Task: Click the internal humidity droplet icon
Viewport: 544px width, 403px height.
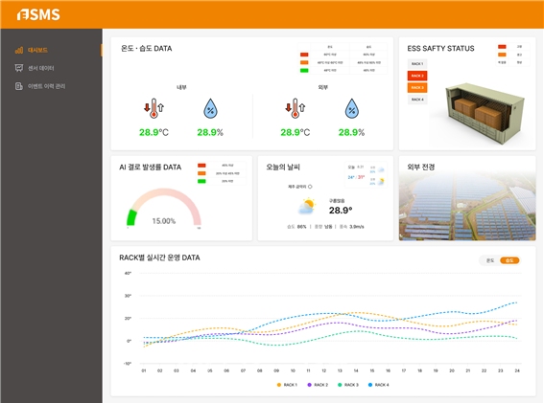Action: [210, 108]
